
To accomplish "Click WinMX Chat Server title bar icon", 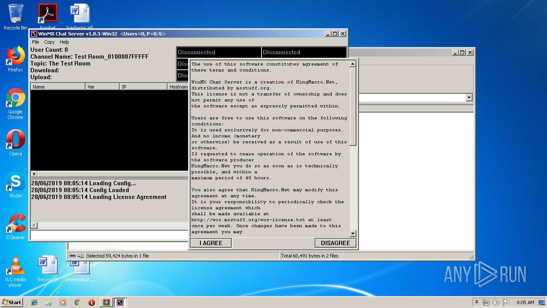I will pyautogui.click(x=34, y=34).
